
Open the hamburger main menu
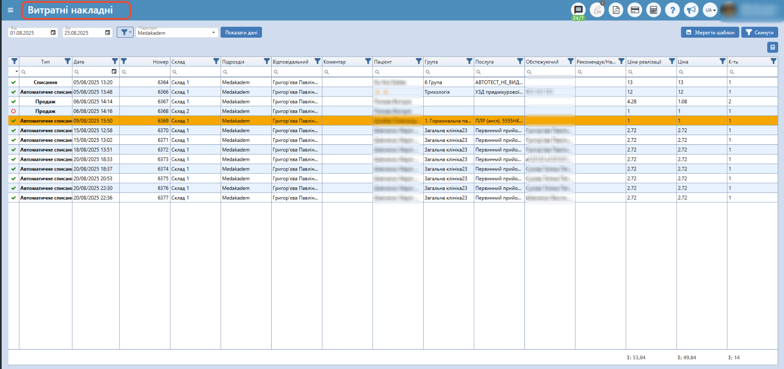[x=11, y=10]
